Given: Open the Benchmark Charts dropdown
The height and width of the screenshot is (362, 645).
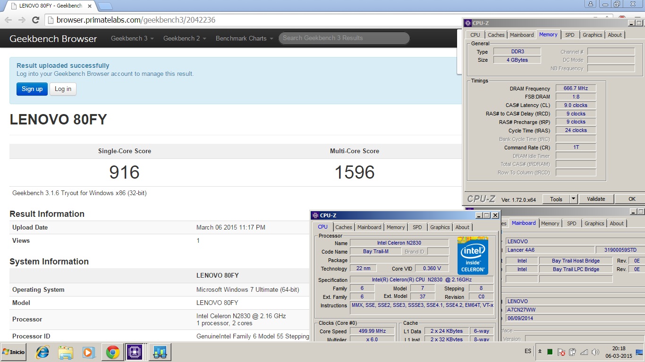Looking at the screenshot, I should [x=244, y=38].
